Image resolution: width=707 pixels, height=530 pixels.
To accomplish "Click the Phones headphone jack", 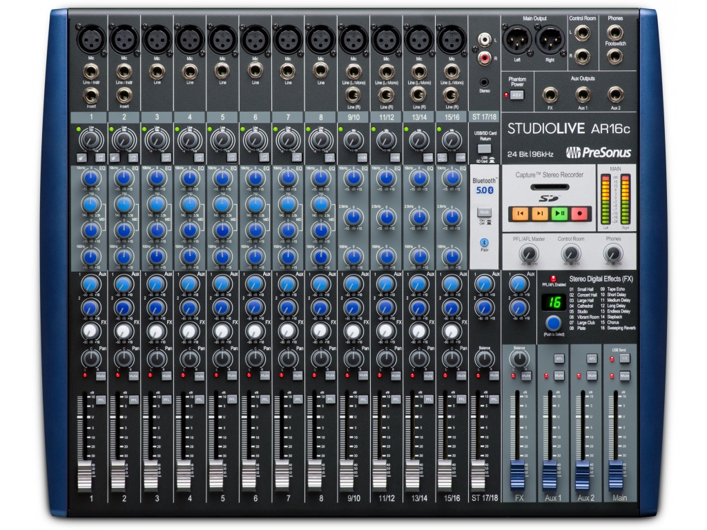I will pos(615,32).
